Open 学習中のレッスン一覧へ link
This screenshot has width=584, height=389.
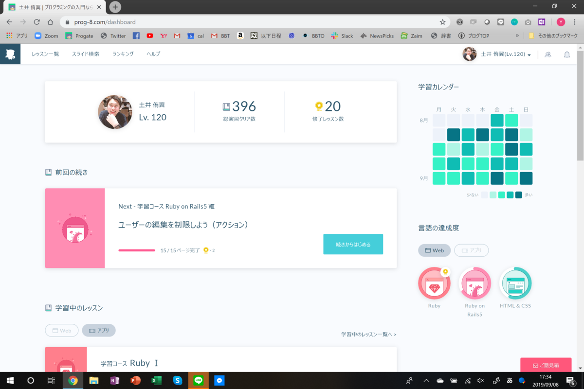(368, 335)
